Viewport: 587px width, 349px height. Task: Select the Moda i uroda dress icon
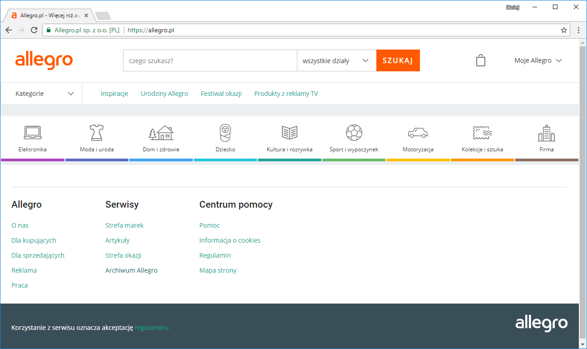(x=97, y=133)
